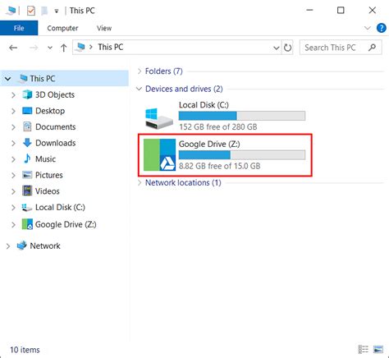Switch to details view icon
The image size is (389, 358).
click(364, 350)
